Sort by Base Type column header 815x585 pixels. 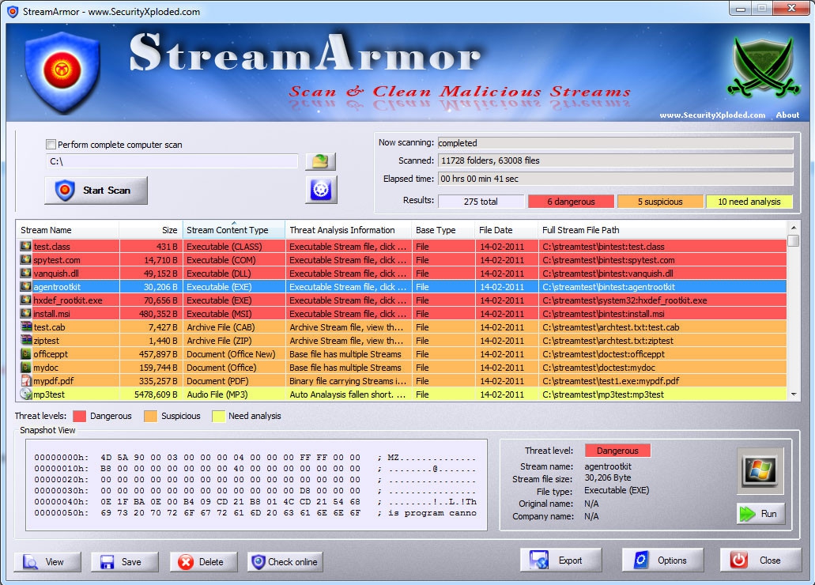pyautogui.click(x=443, y=230)
